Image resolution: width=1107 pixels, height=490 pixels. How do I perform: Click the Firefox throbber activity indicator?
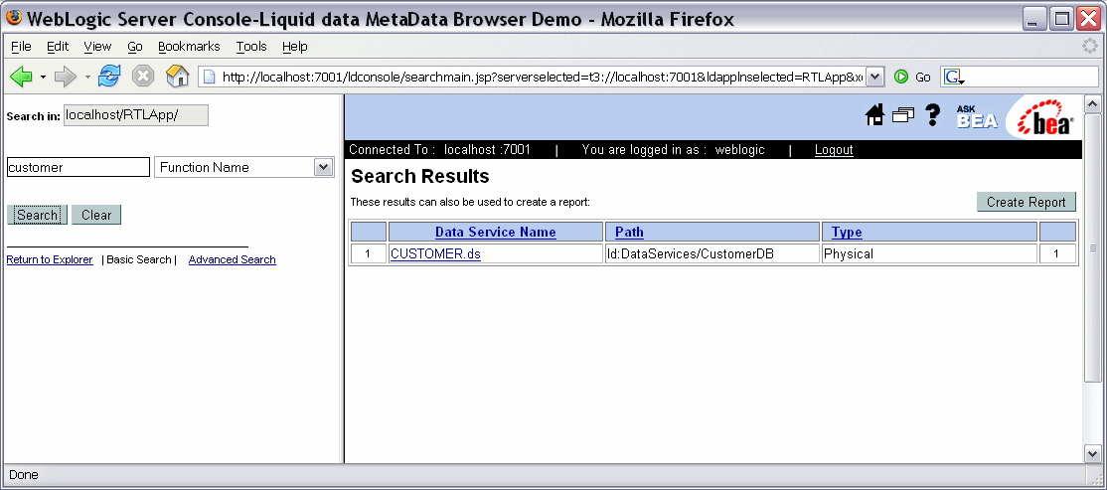(1091, 46)
